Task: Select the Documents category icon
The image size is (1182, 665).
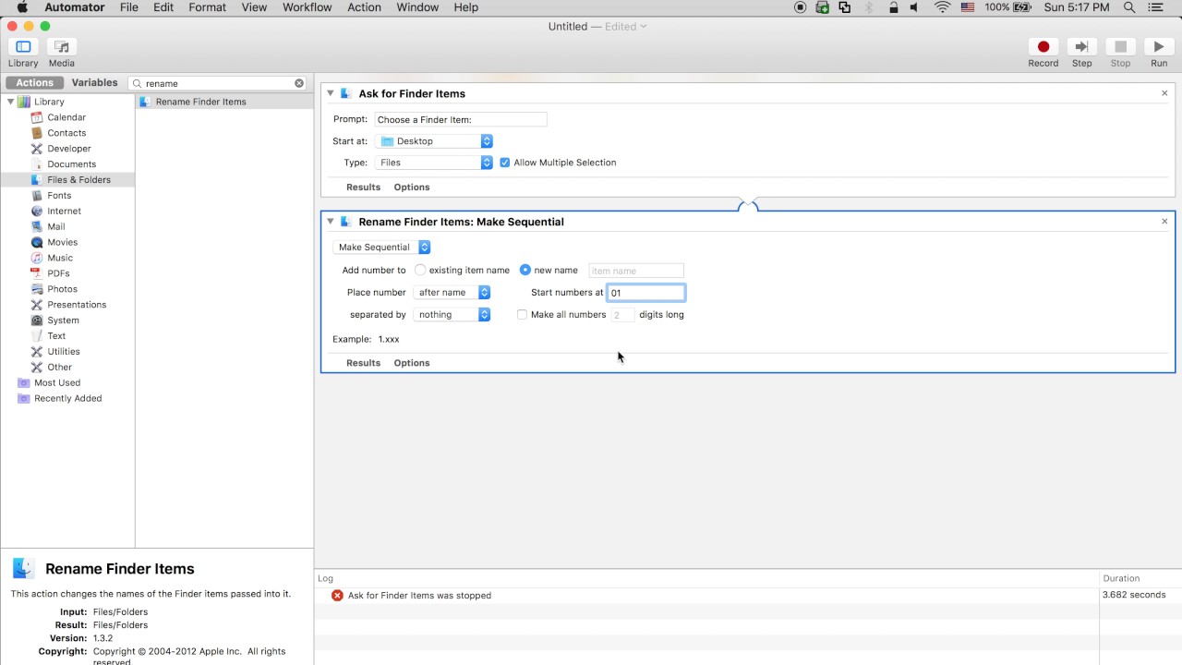Action: coord(37,164)
